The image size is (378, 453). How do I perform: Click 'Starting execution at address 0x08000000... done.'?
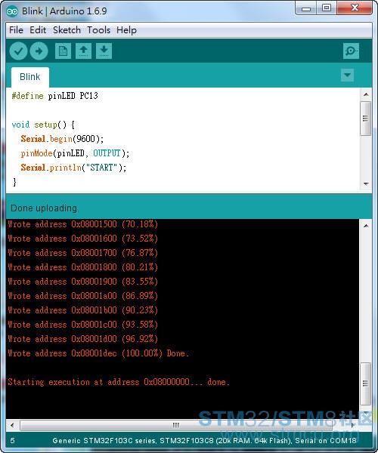point(119,382)
